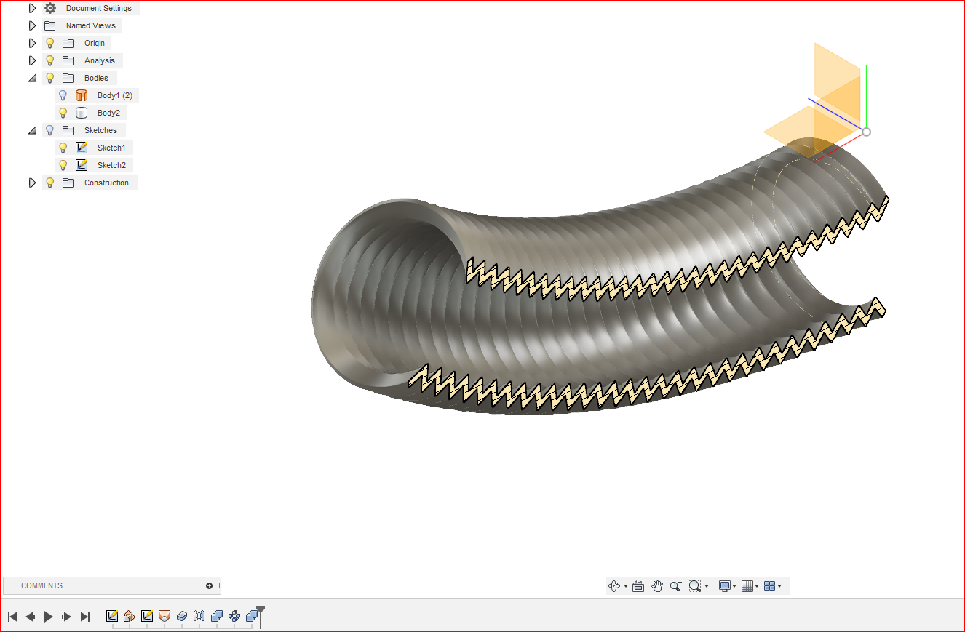
Task: Expand the Document Settings node
Action: (x=32, y=8)
